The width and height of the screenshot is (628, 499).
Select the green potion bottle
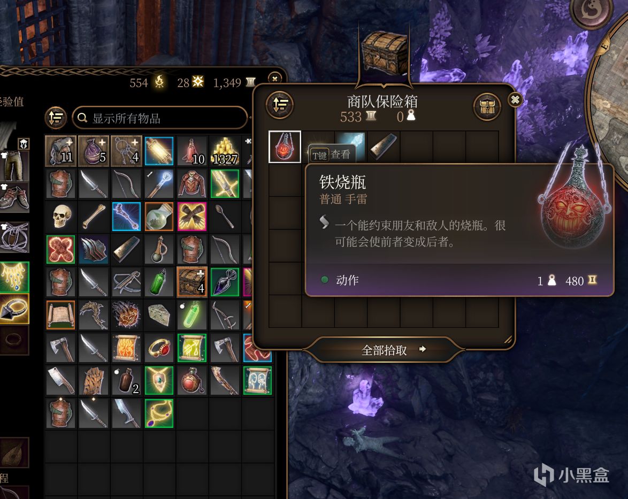(159, 282)
